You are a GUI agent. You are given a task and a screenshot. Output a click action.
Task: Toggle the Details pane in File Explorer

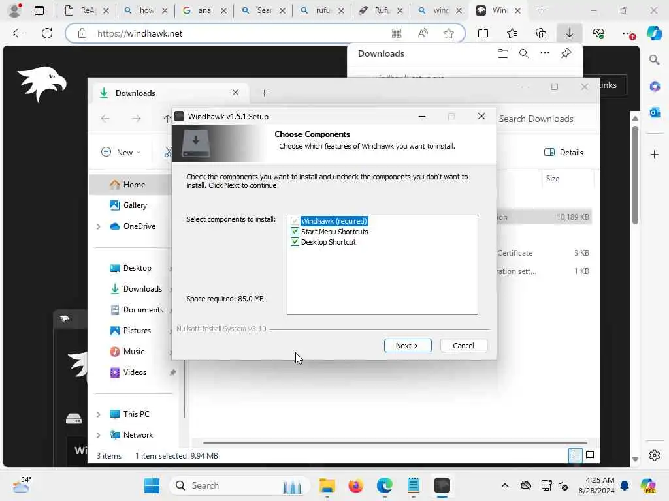(564, 153)
